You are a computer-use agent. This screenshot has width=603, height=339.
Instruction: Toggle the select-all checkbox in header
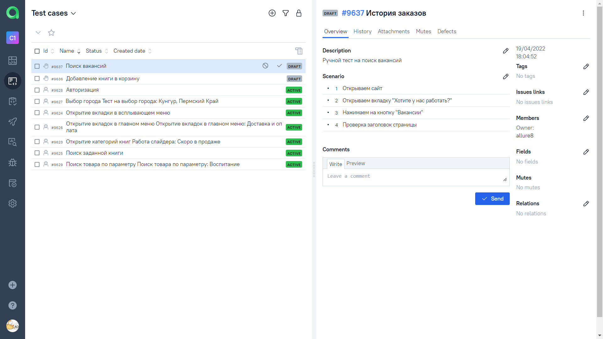[x=37, y=51]
